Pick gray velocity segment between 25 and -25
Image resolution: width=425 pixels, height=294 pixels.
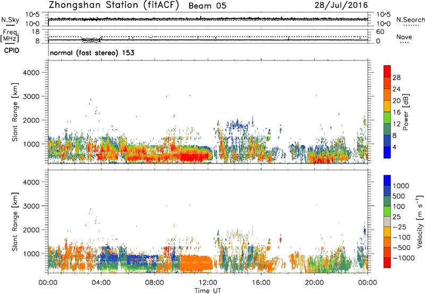(x=387, y=221)
